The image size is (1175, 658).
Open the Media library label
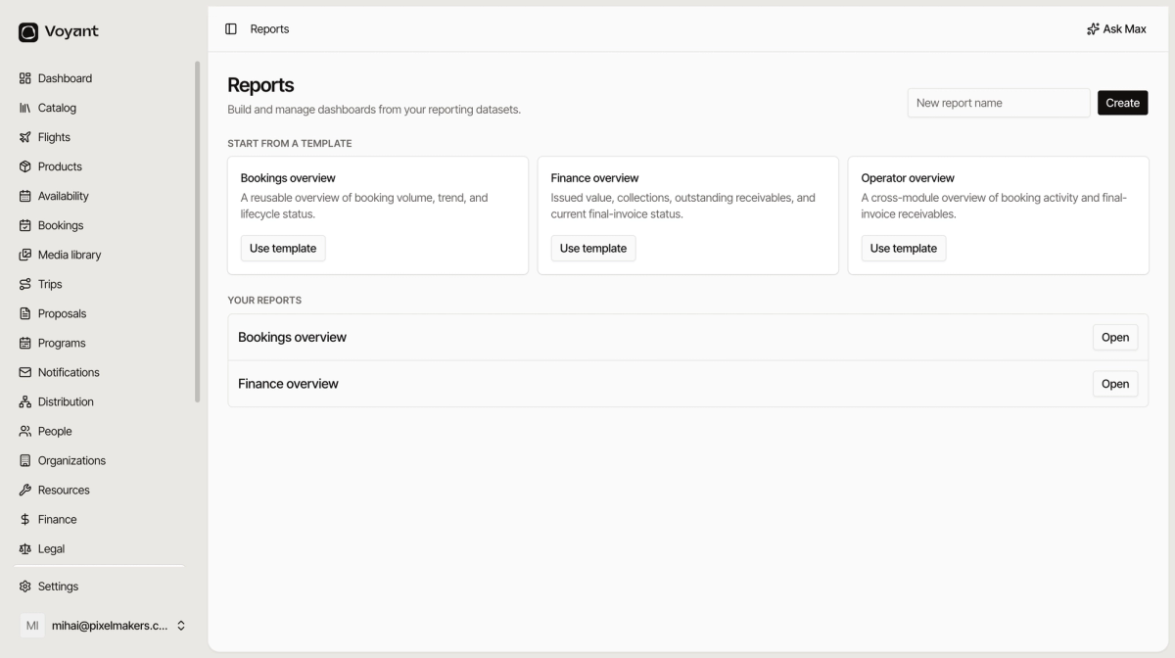pyautogui.click(x=70, y=255)
